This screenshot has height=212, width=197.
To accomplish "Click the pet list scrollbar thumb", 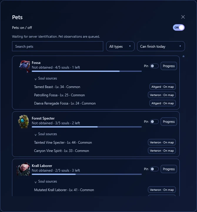I will pos(183,56).
